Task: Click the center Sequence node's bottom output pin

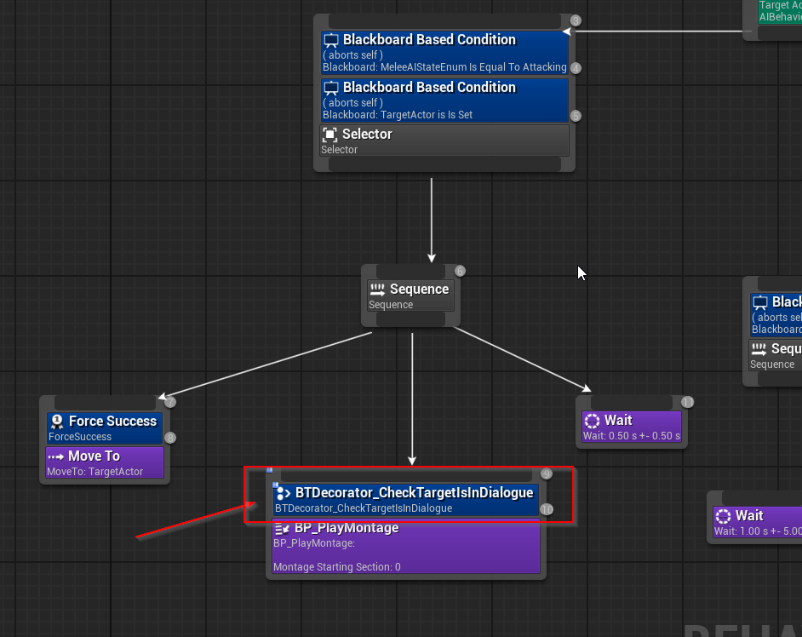Action: point(410,319)
